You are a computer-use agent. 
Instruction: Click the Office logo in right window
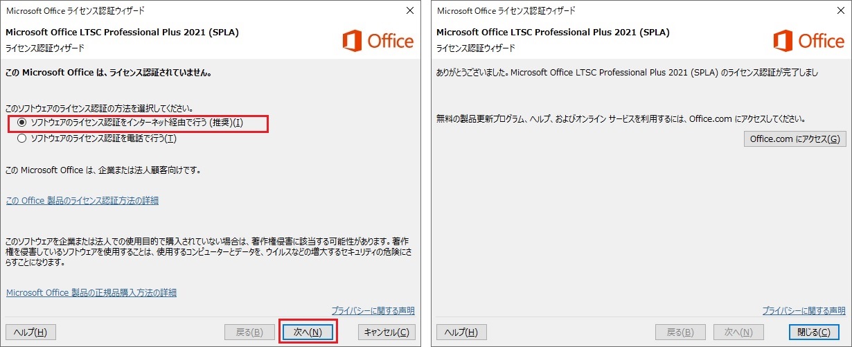click(x=809, y=41)
